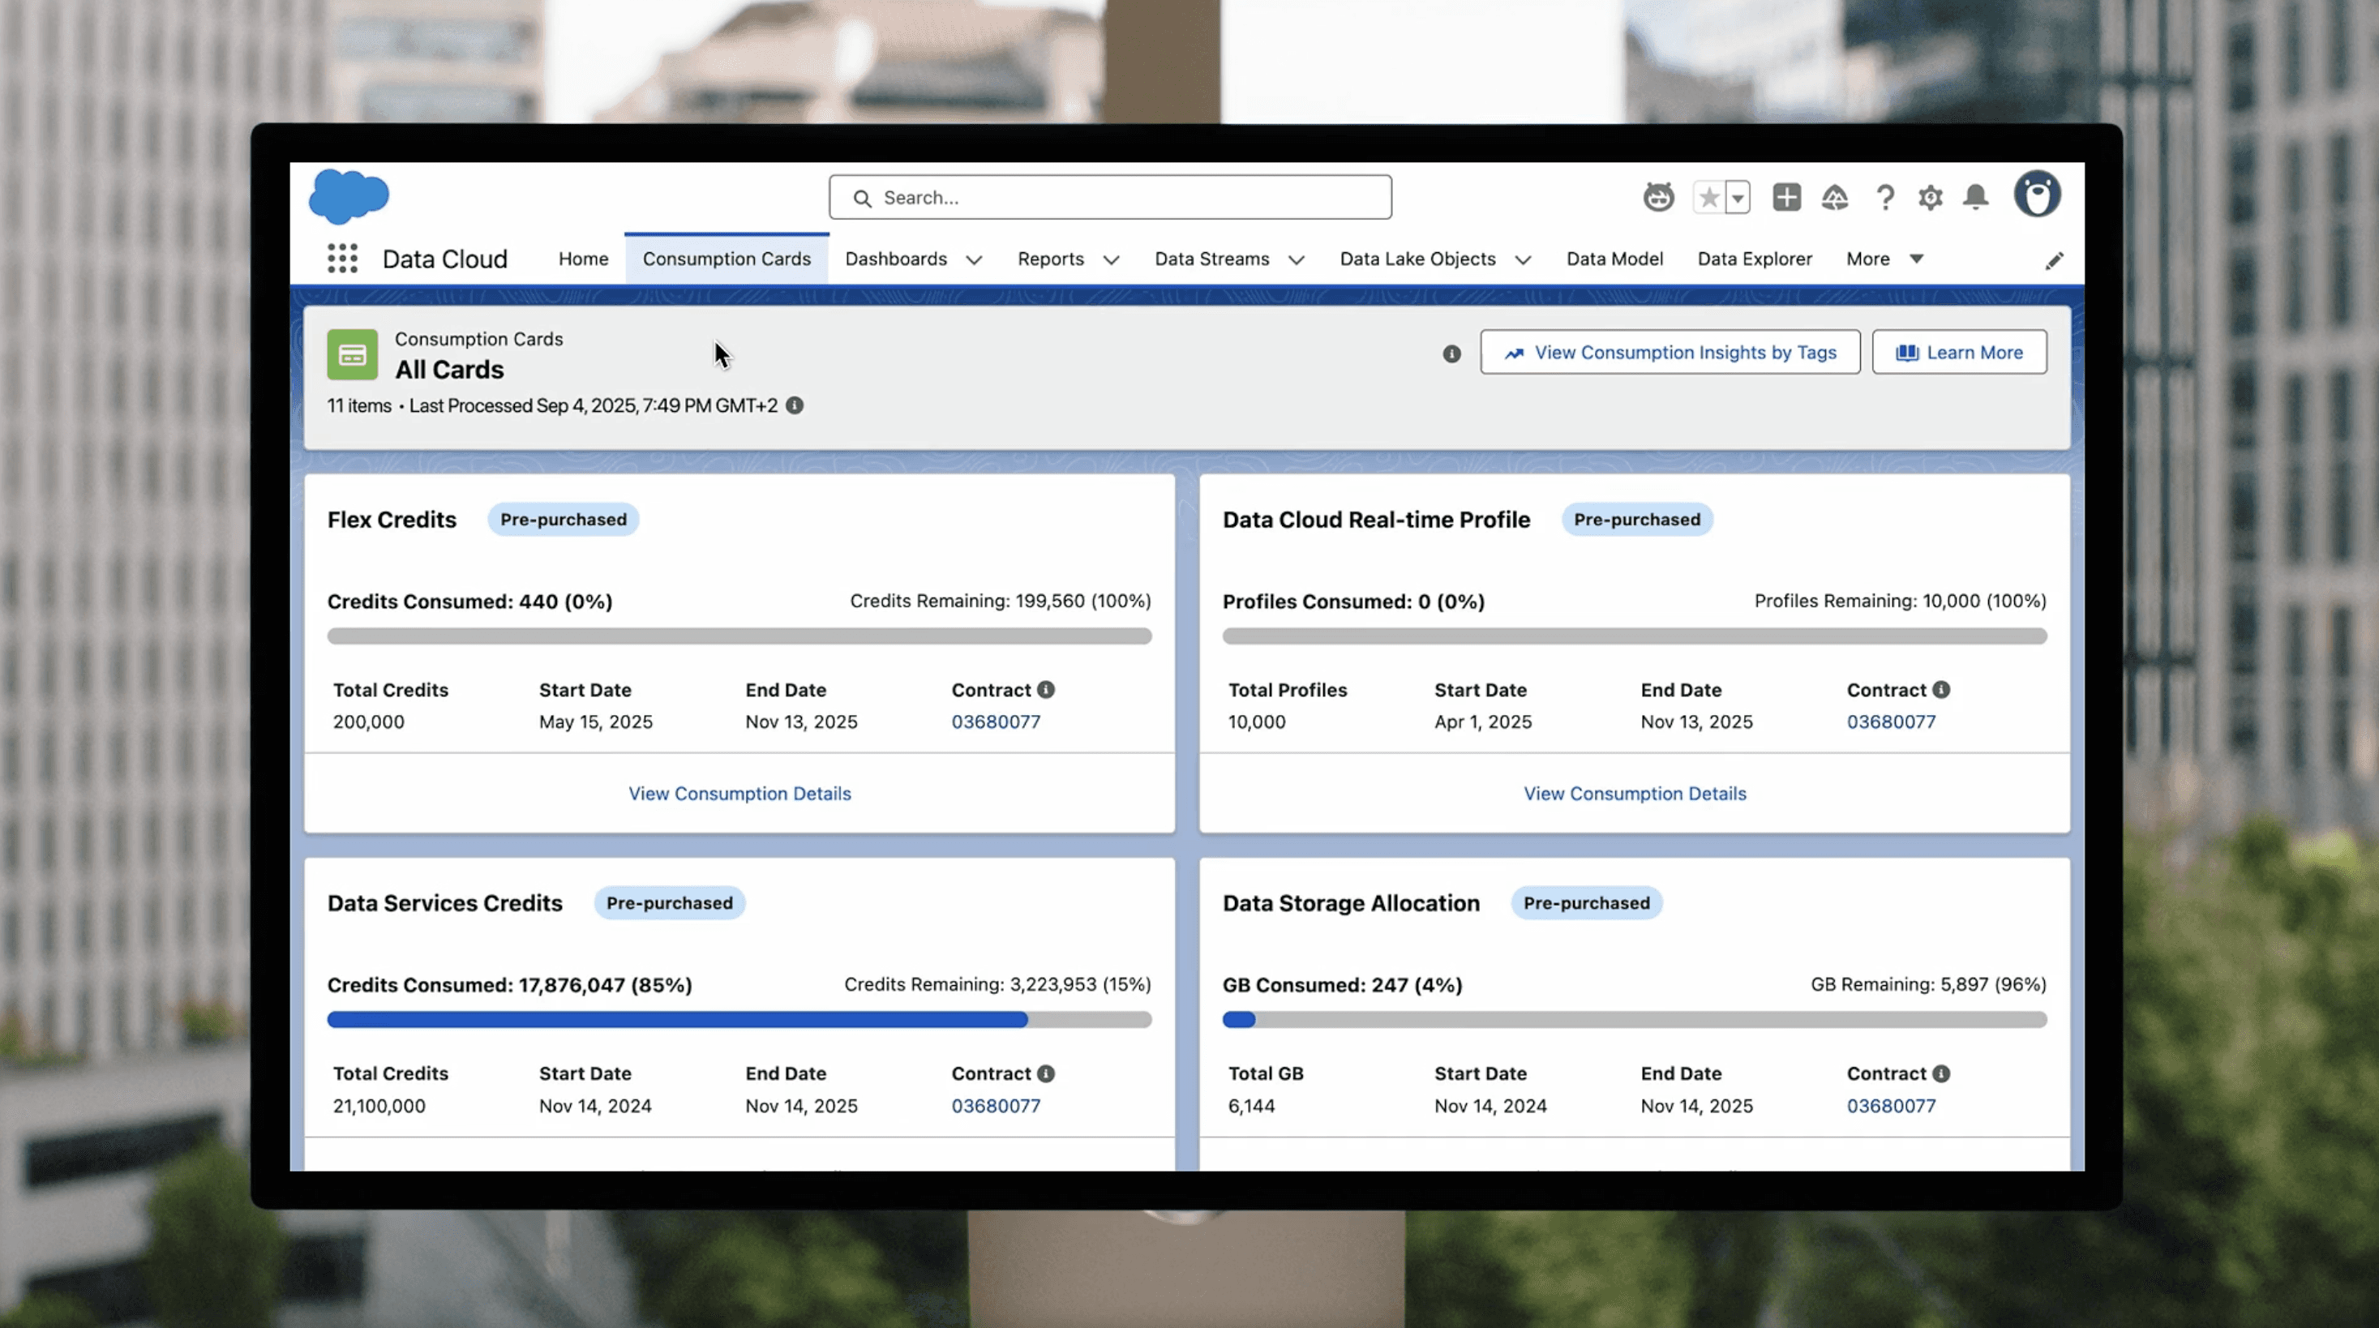Open the Setup gear icon
This screenshot has height=1328, width=2379.
click(1930, 197)
